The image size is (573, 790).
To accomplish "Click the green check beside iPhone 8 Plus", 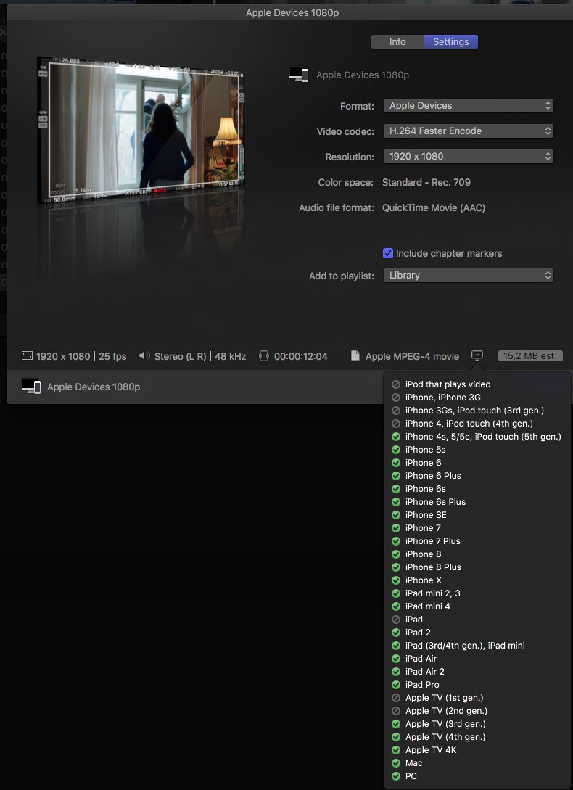I will pos(396,567).
